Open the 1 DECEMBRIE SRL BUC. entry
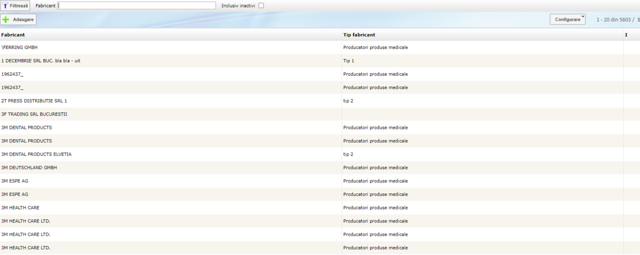This screenshot has width=640, height=255. [x=41, y=61]
